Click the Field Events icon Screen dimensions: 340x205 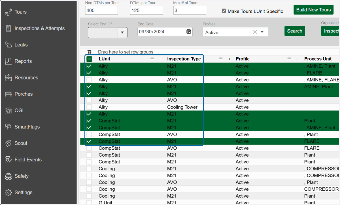pyautogui.click(x=8, y=159)
